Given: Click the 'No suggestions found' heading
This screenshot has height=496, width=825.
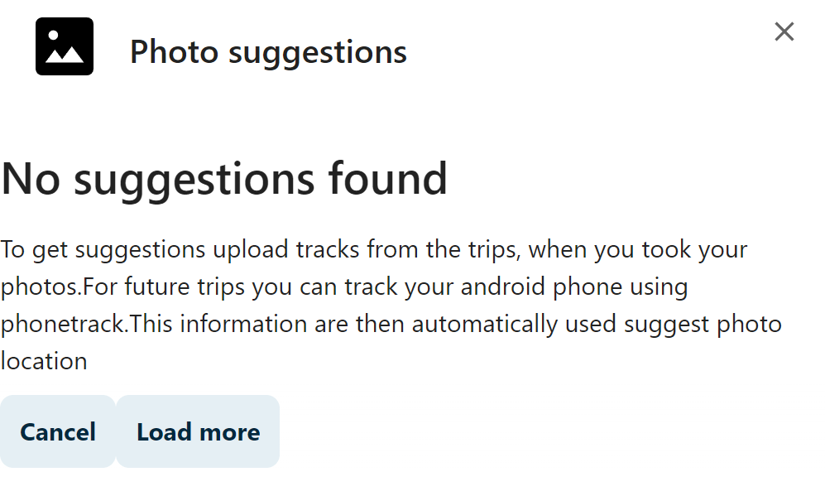Looking at the screenshot, I should click(x=224, y=179).
